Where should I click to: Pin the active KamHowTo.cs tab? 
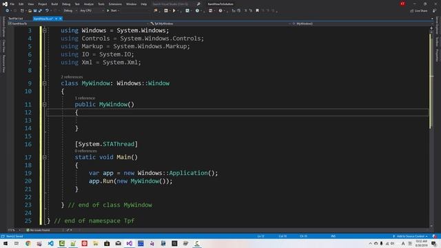(56, 19)
